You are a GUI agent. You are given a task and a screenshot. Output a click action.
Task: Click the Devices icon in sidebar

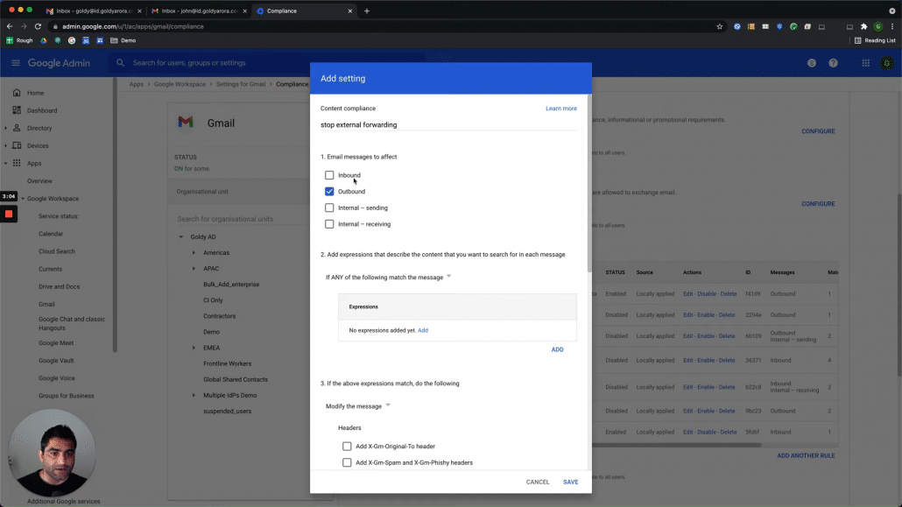(17, 145)
